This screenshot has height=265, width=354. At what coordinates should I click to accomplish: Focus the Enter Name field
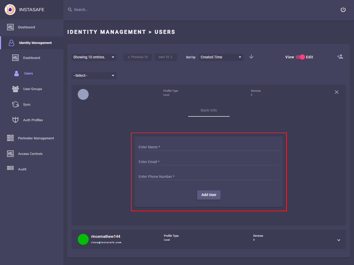(209, 147)
